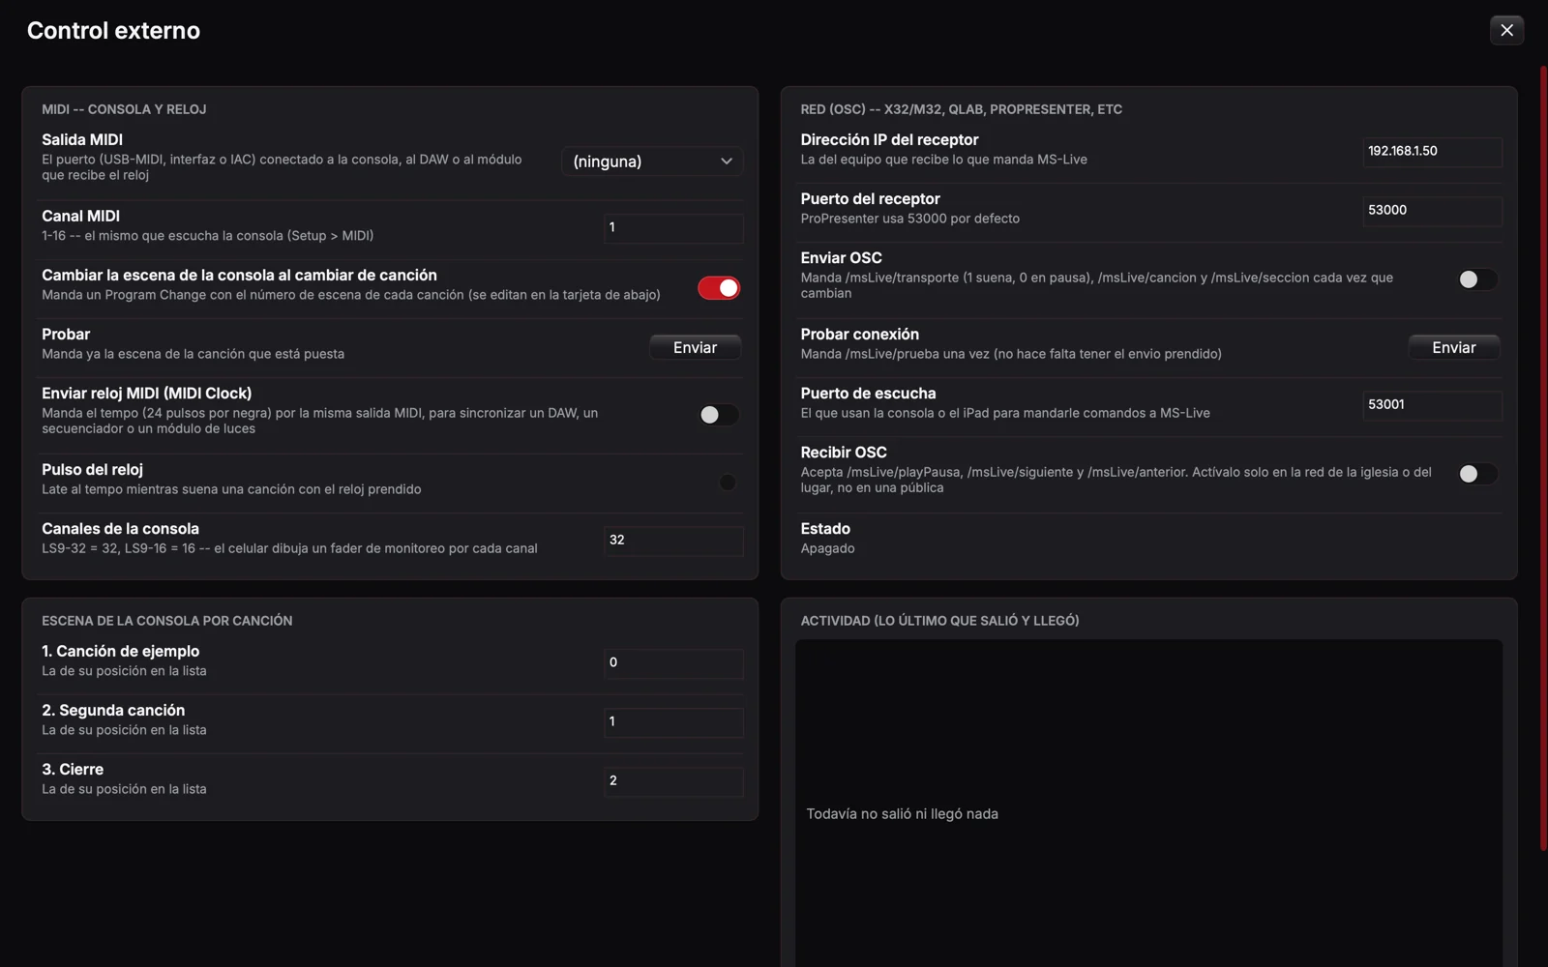Edit scene number for Segunda canción

tap(673, 722)
